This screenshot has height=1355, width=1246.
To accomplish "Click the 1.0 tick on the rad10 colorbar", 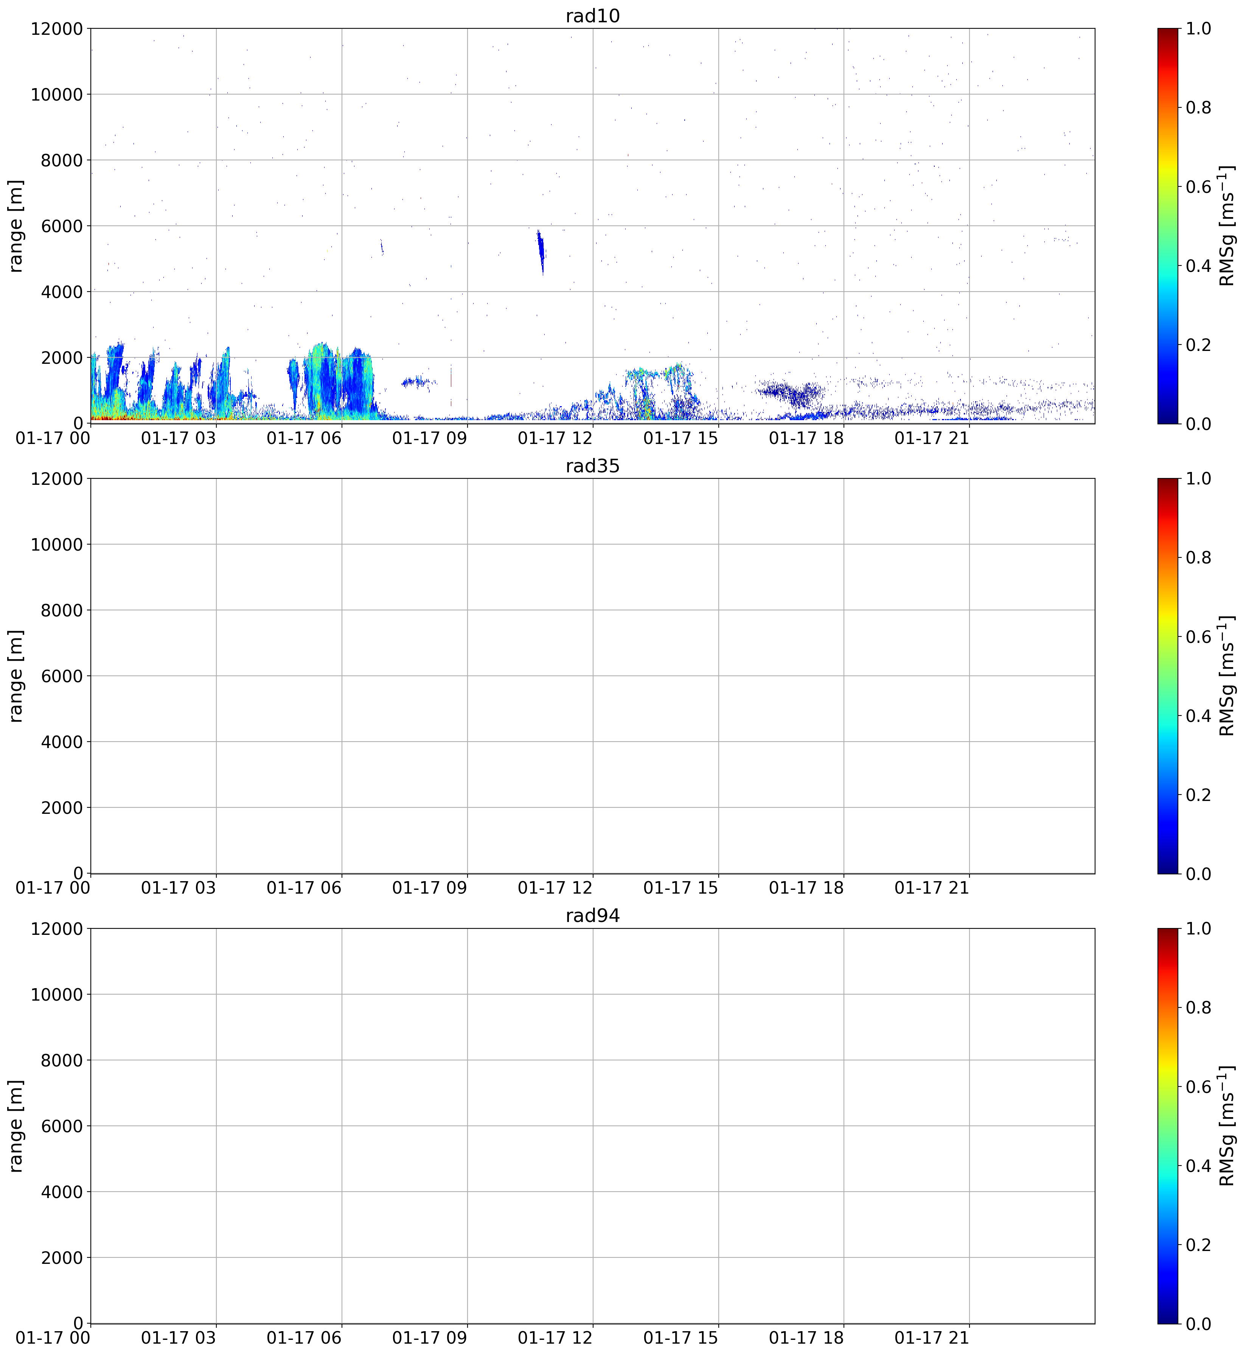I will coord(1199,28).
